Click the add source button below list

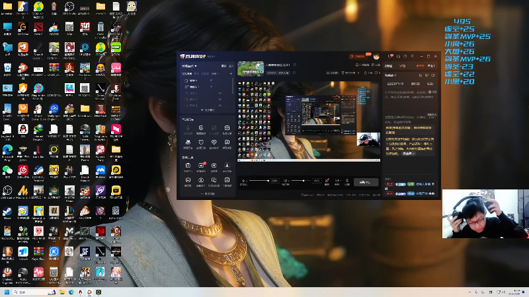point(208,110)
